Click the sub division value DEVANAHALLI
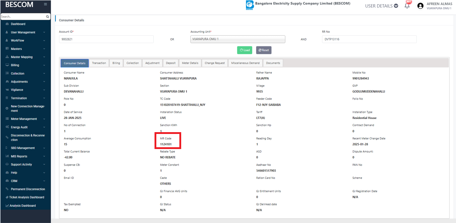456x223 pixels. pos(73,92)
